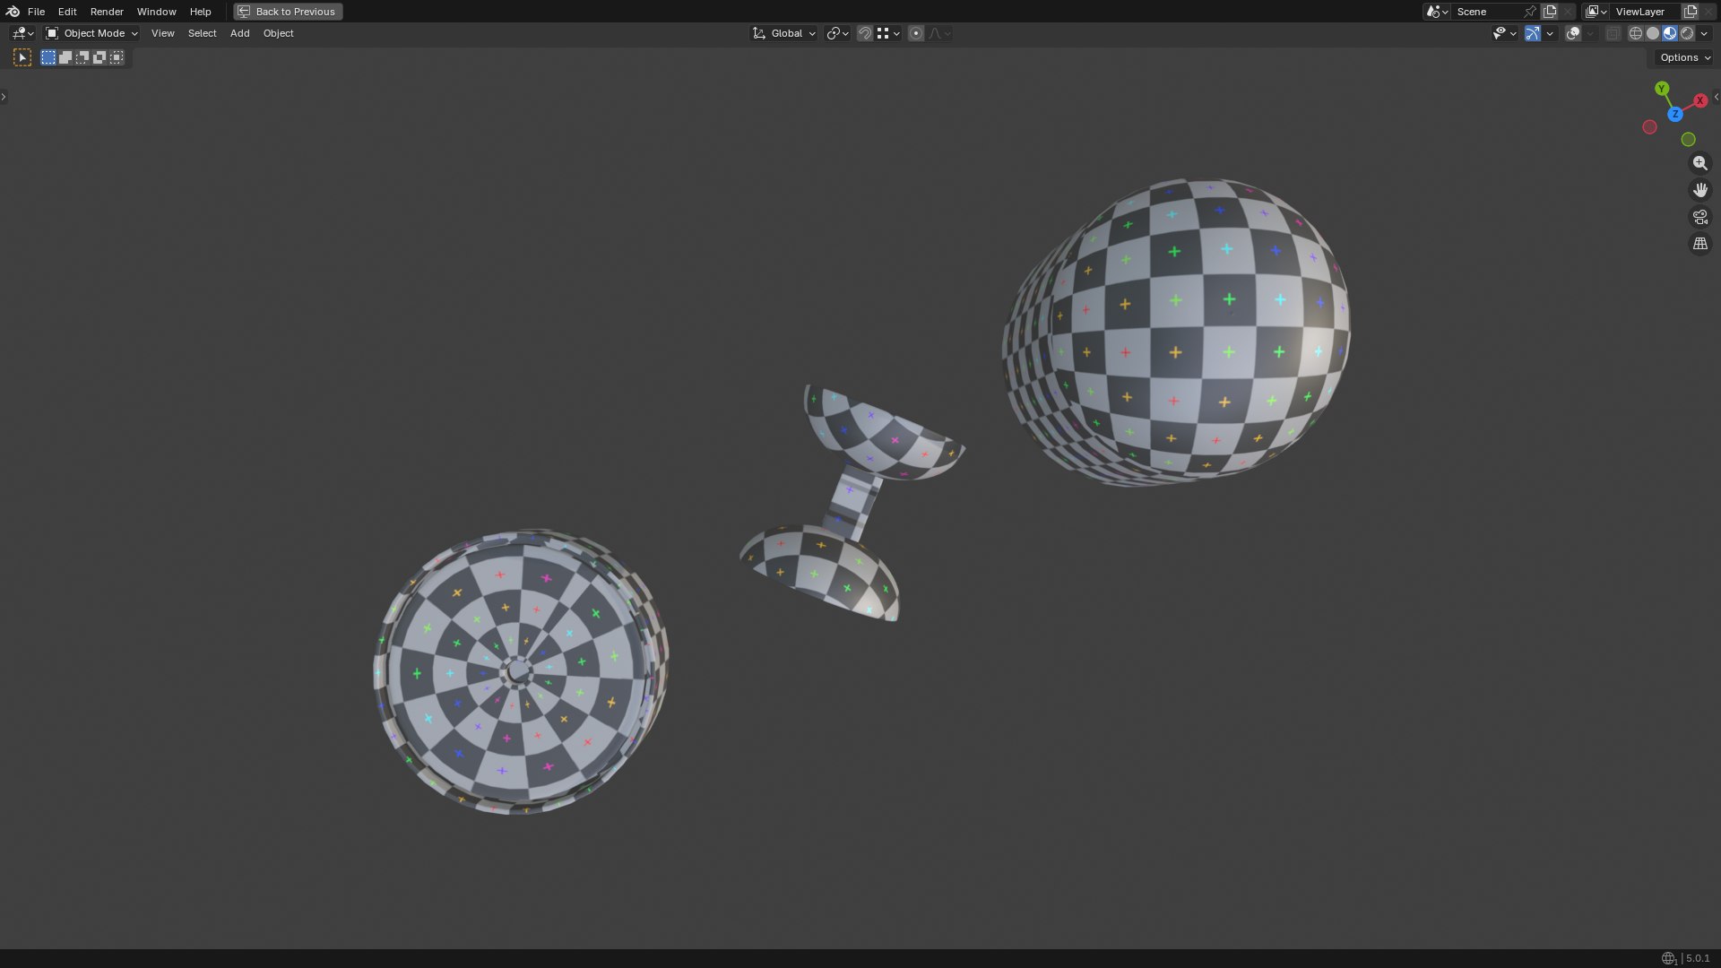
Task: Choose the Extend selection mode
Action: tap(65, 57)
